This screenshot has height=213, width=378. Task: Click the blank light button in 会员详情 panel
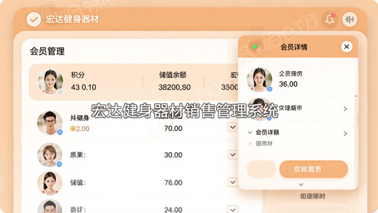point(261,169)
